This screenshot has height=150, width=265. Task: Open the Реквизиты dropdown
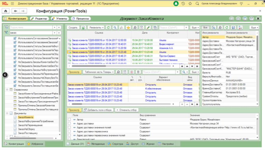(96, 28)
